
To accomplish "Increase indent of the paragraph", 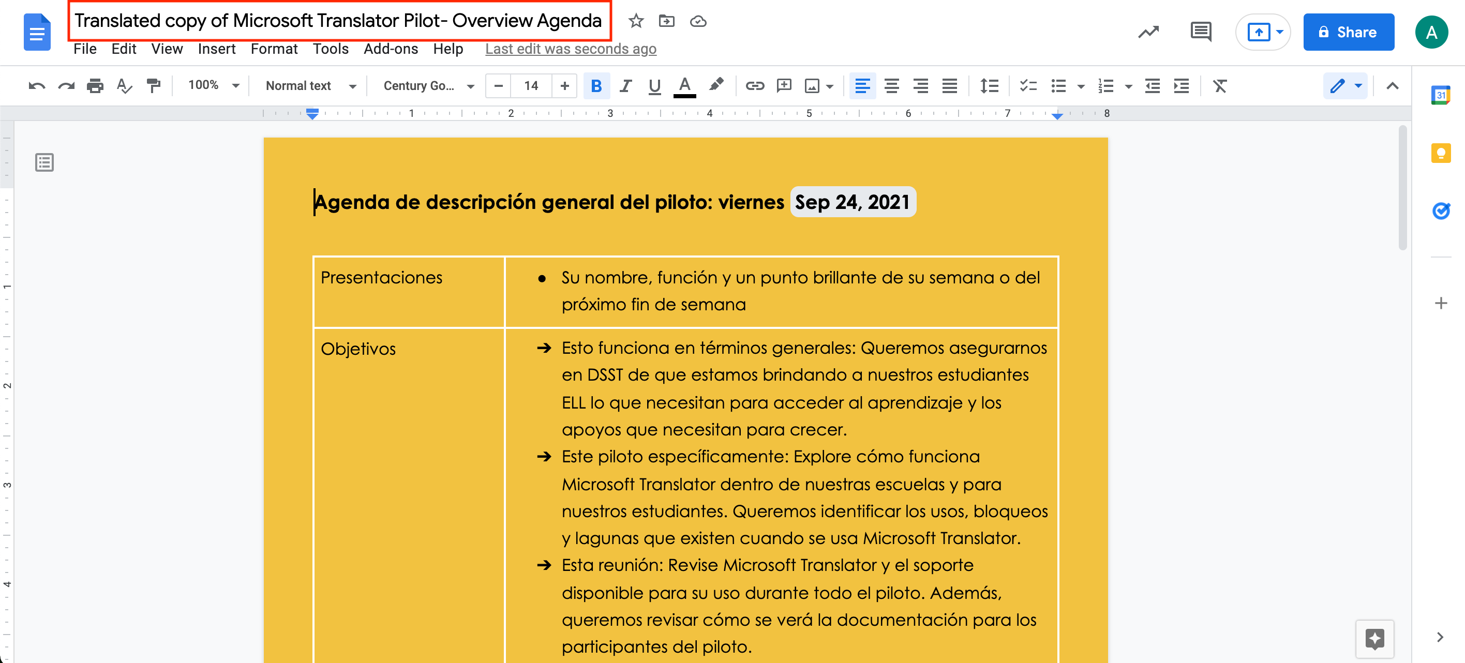I will pyautogui.click(x=1181, y=86).
